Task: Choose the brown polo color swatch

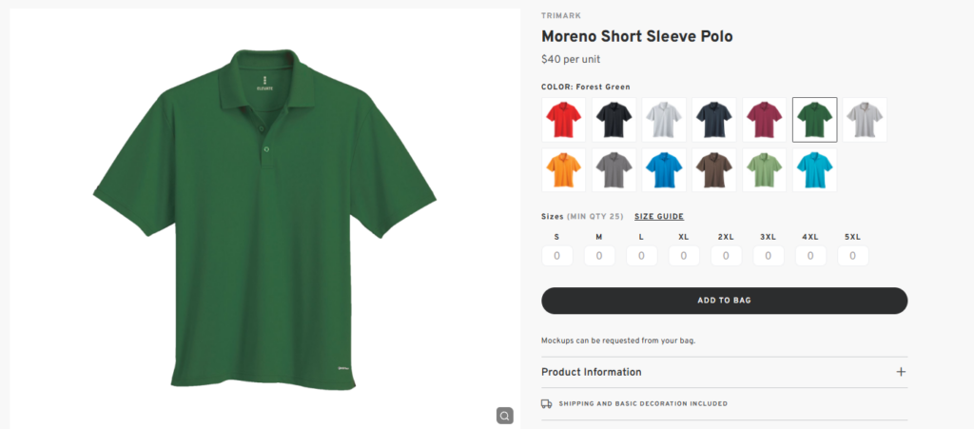Action: click(714, 170)
